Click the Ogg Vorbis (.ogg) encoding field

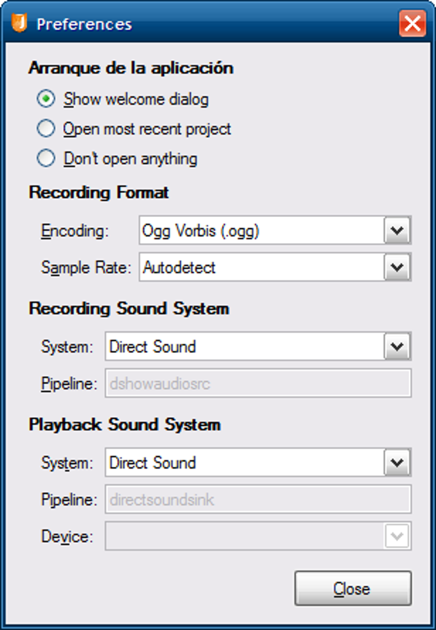[x=275, y=231]
